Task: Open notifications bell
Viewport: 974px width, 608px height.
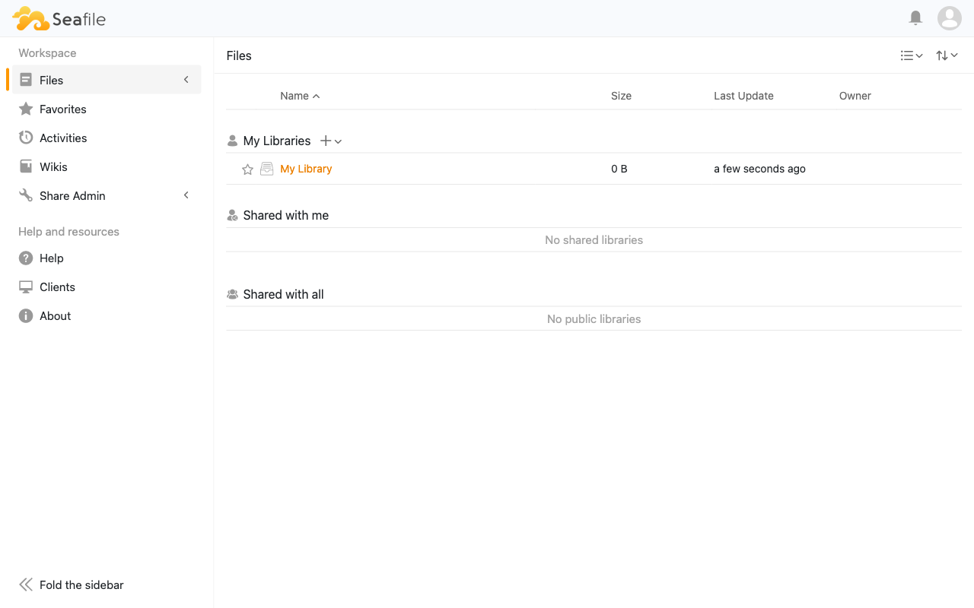Action: (916, 17)
